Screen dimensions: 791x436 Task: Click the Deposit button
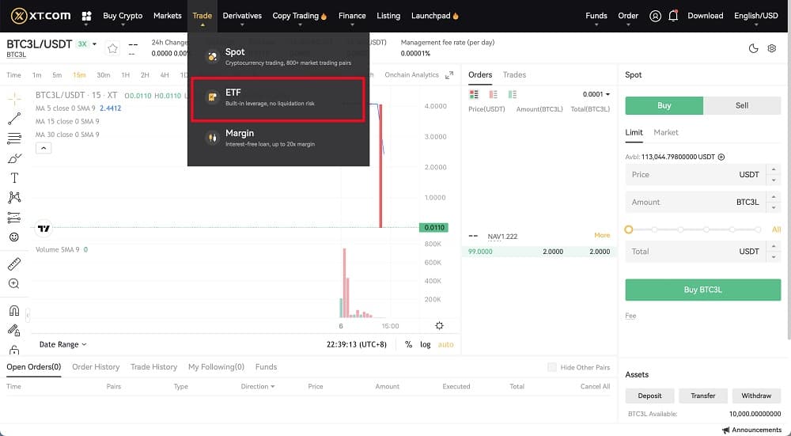(x=649, y=396)
